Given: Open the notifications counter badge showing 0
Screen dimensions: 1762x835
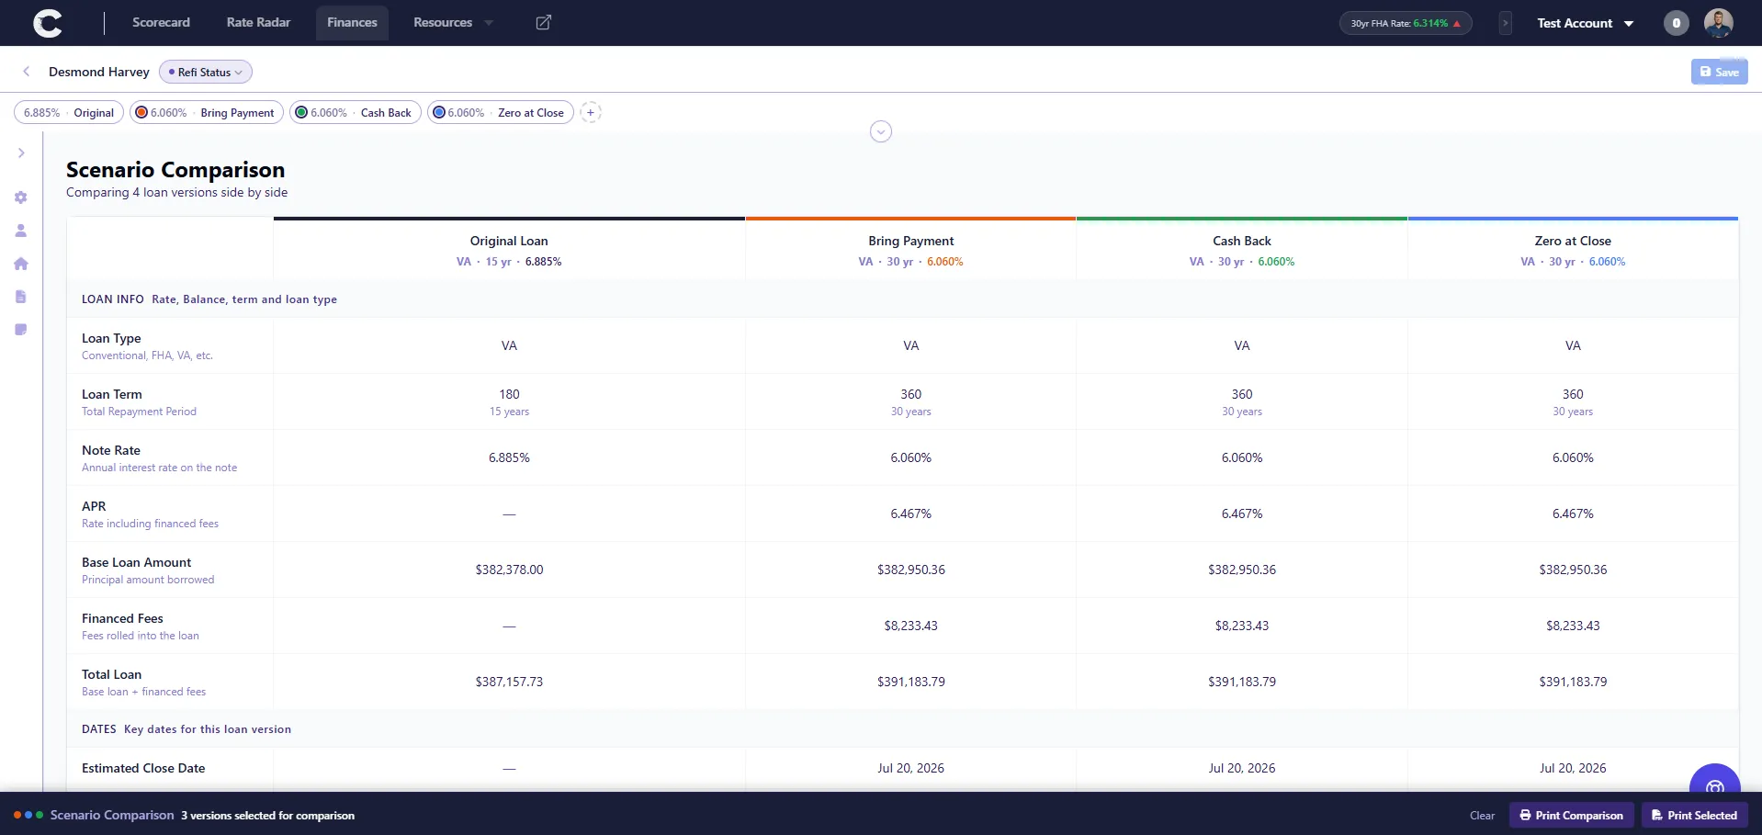Looking at the screenshot, I should (x=1676, y=23).
